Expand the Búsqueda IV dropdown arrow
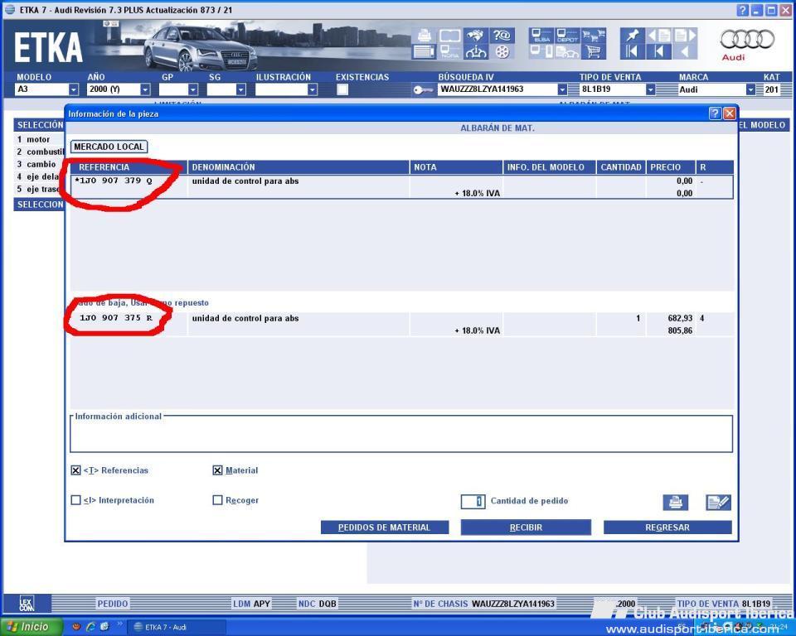Viewport: 796px width, 636px height. point(562,89)
